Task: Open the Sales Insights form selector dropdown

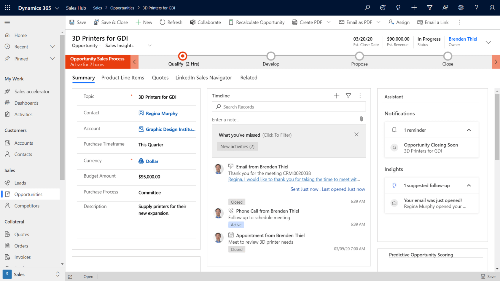Action: click(149, 46)
